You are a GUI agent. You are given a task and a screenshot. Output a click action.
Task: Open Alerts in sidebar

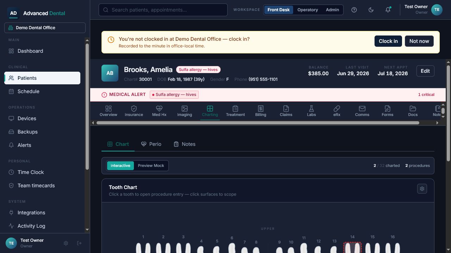42,145
